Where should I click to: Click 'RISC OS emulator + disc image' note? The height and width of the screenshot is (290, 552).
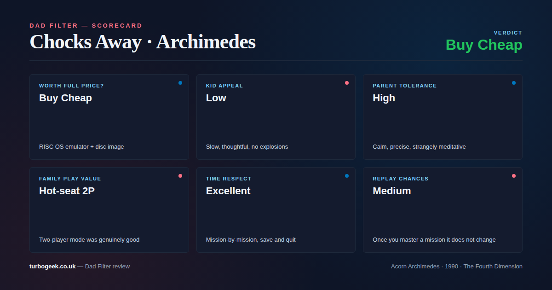pos(81,147)
